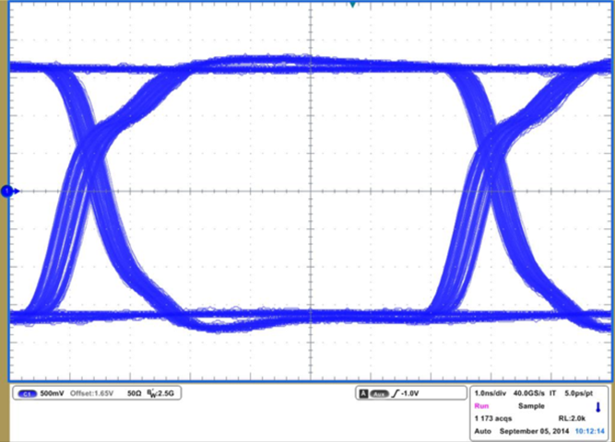
Task: Click the 10:12:14 time readout
Action: point(589,431)
